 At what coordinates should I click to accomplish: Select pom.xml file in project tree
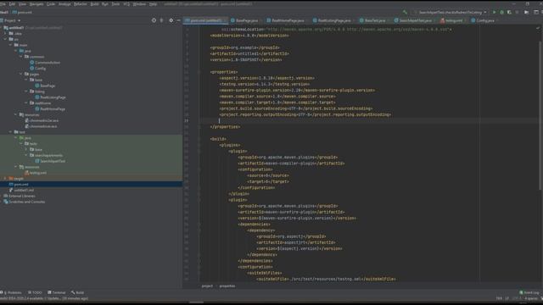pos(19,185)
